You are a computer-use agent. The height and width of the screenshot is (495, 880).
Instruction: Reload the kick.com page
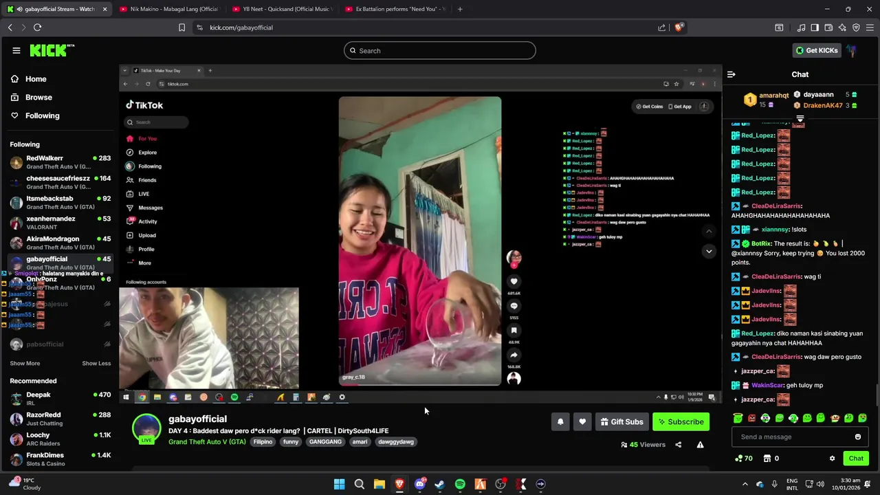pos(37,27)
